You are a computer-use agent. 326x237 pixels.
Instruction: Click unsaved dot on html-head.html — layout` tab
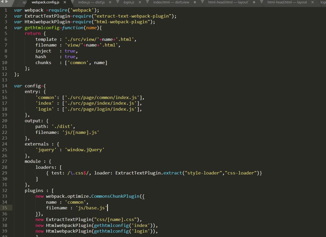point(254,2)
